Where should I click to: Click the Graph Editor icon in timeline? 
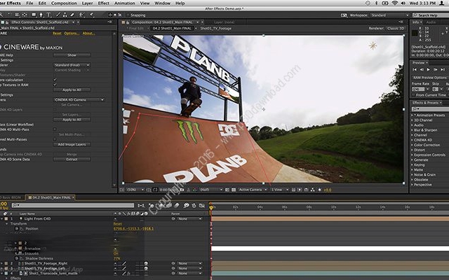click(202, 205)
